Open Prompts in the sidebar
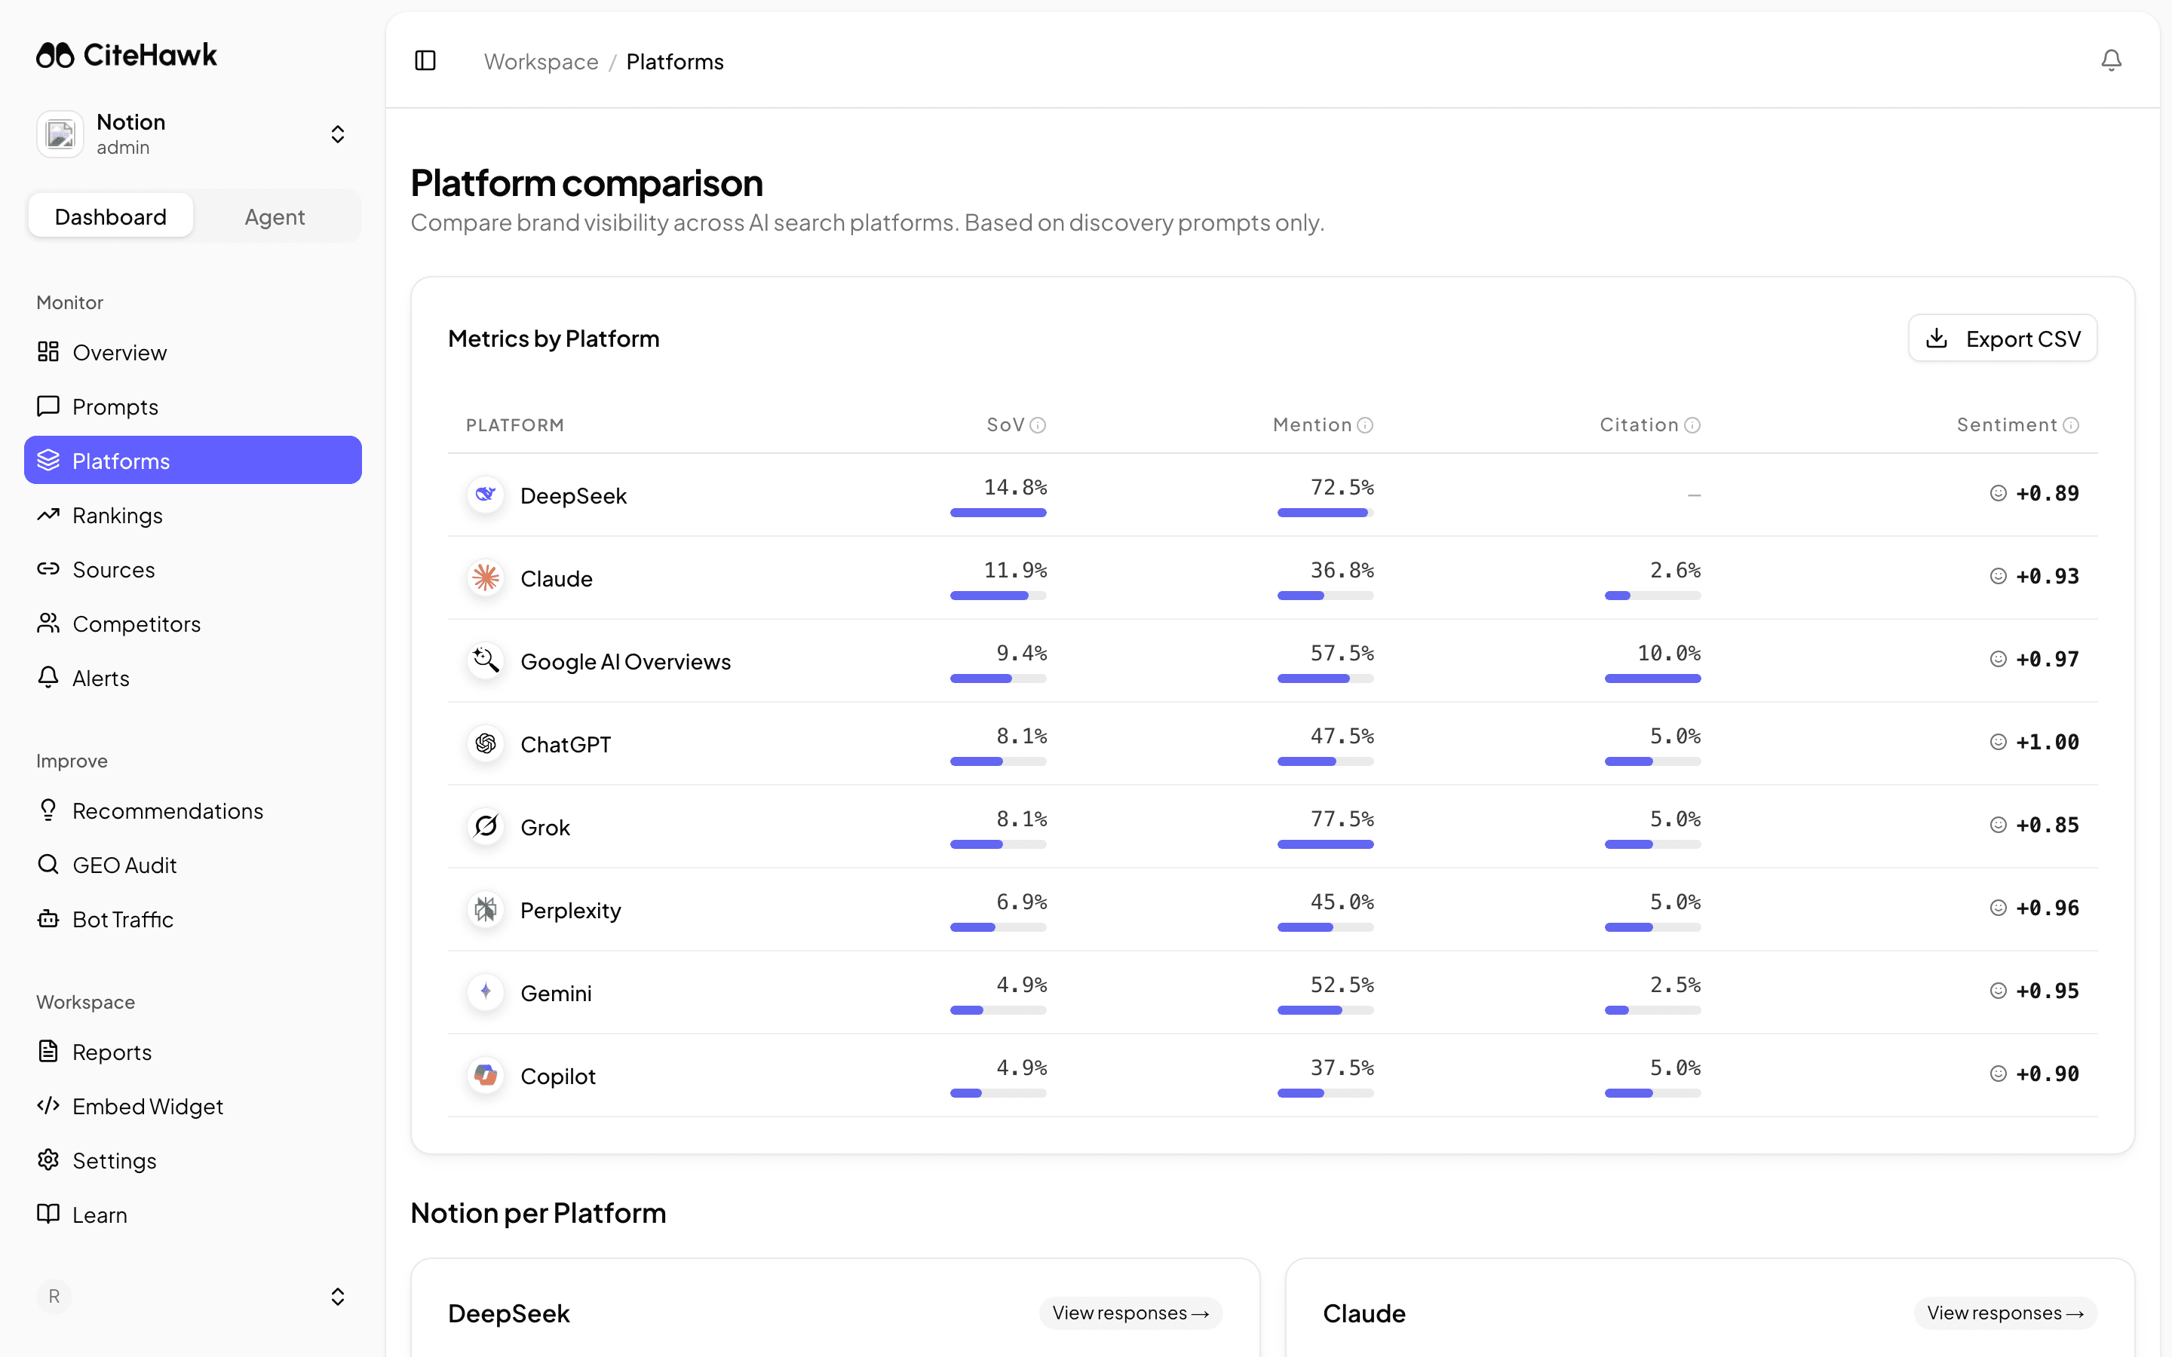This screenshot has height=1357, width=2172. 193,406
